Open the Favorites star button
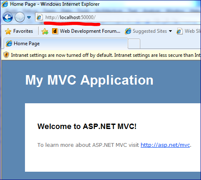Image resolution: width=201 pixels, height=180 pixels. 19,31
